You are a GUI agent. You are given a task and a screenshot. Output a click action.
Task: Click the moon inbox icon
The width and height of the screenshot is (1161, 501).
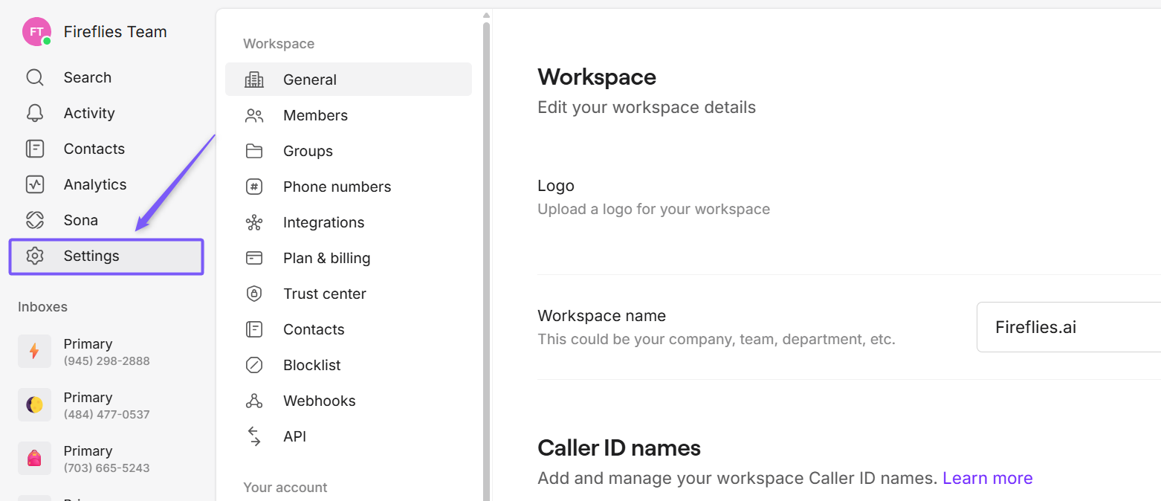34,405
